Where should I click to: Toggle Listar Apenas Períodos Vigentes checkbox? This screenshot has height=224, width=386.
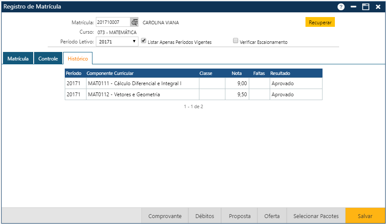(x=144, y=41)
